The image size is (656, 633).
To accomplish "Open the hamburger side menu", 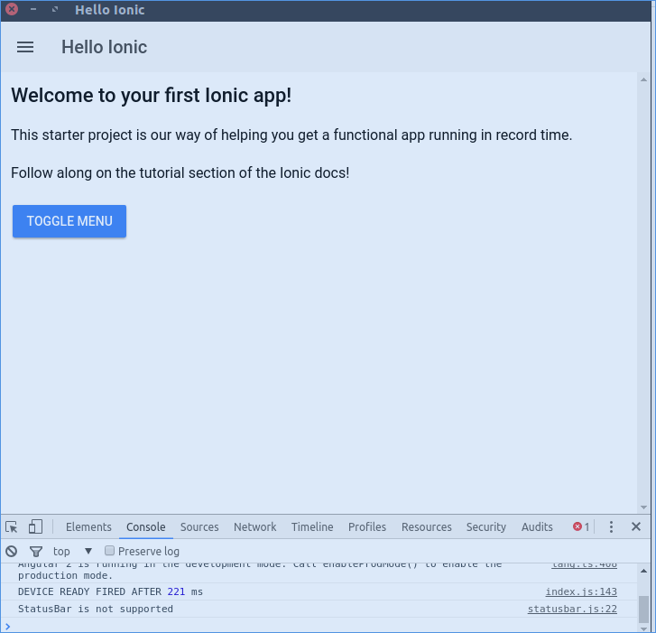I will (x=25, y=47).
